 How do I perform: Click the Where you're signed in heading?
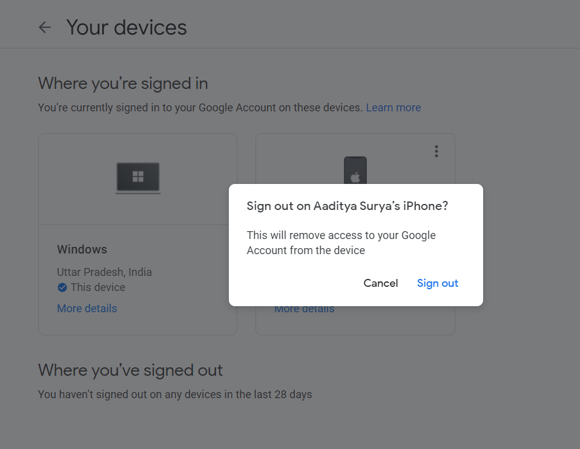[x=123, y=84]
